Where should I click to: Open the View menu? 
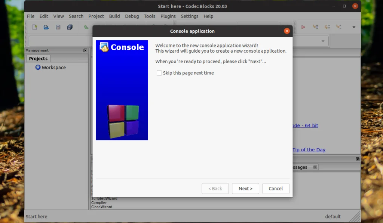pos(59,16)
